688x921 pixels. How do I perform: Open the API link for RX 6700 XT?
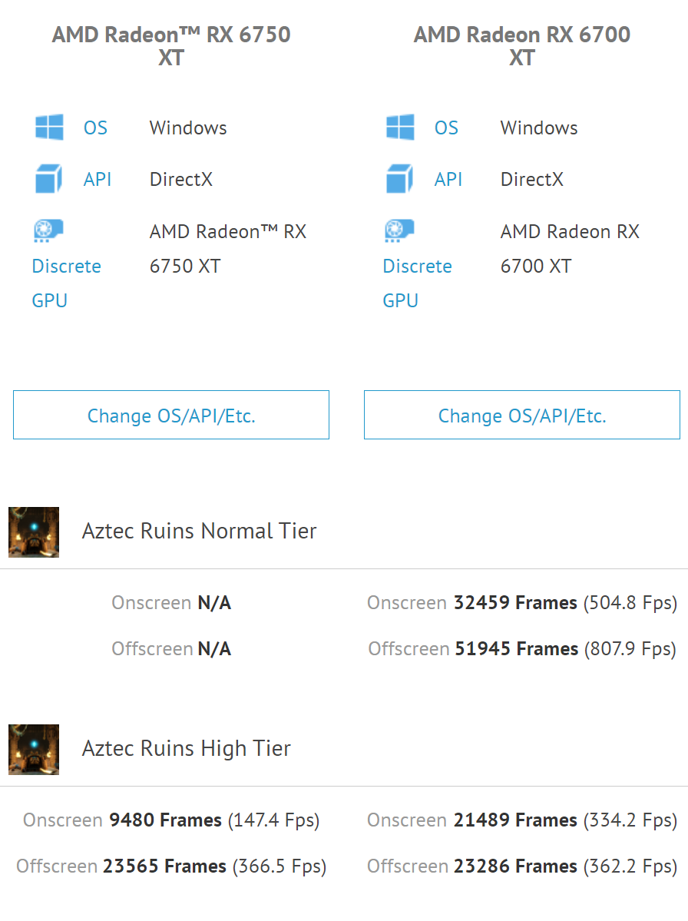448,179
